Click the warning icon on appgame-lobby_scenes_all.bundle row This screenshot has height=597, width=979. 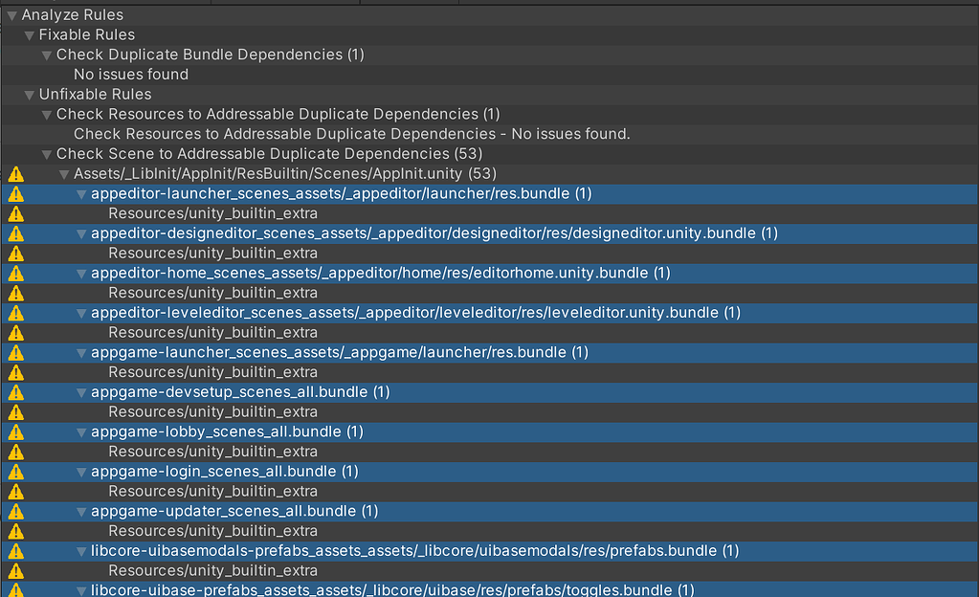14,431
